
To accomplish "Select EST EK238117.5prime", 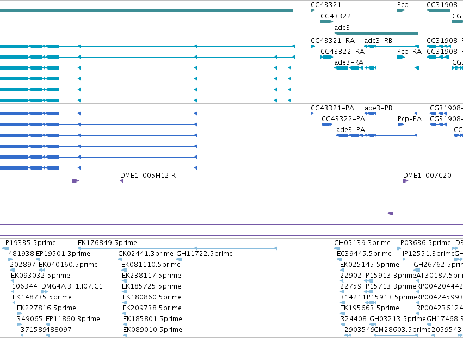I will [x=151, y=276].
